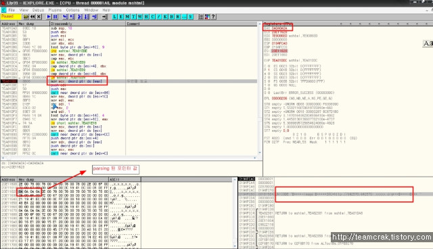433x249 pixels.
Task: Click the Registers (FPU) header to switch view
Action: [x=278, y=24]
